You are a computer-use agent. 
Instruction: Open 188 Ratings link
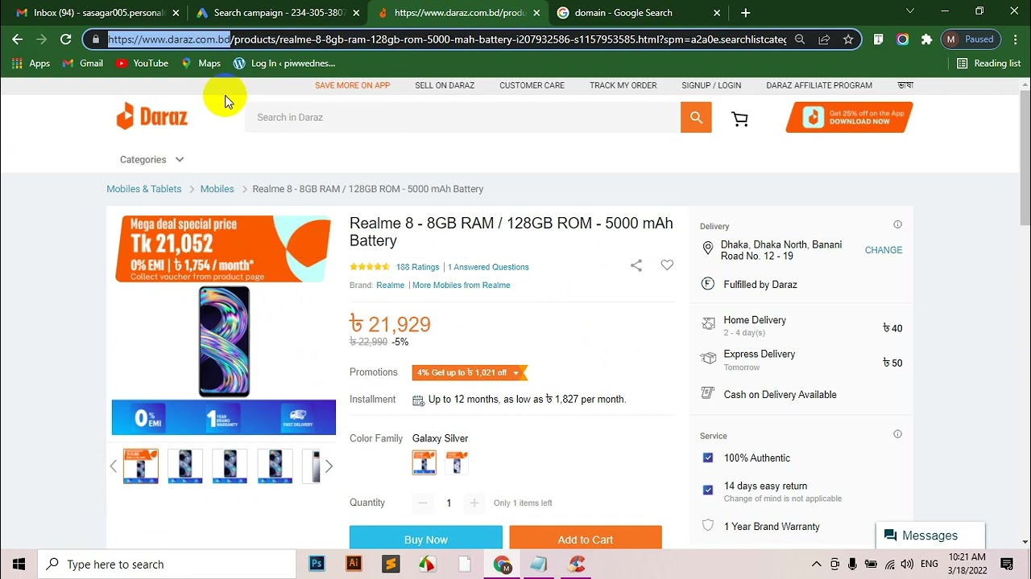pos(417,267)
